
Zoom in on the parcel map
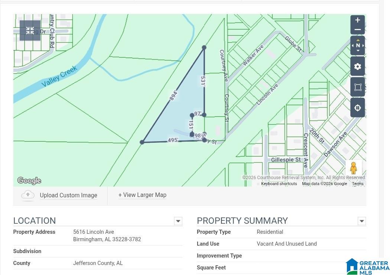coord(357,20)
